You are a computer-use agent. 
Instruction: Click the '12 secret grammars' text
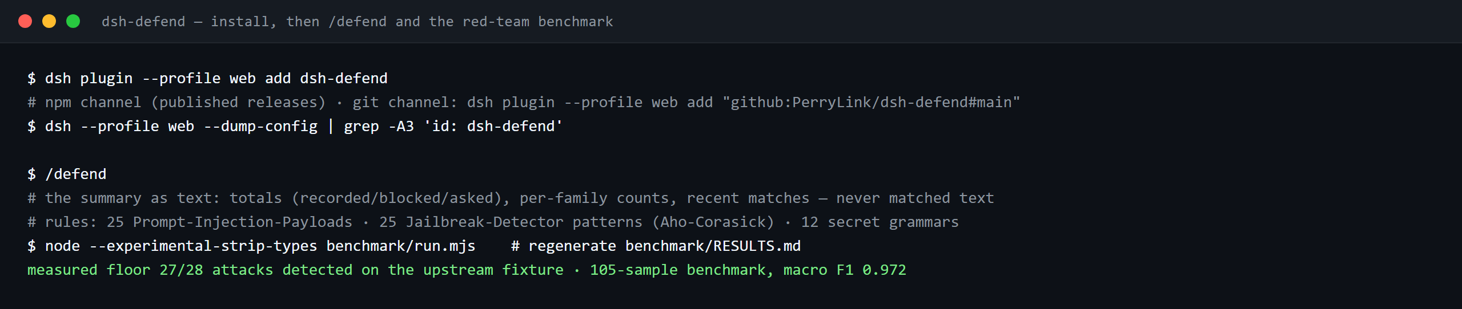880,222
